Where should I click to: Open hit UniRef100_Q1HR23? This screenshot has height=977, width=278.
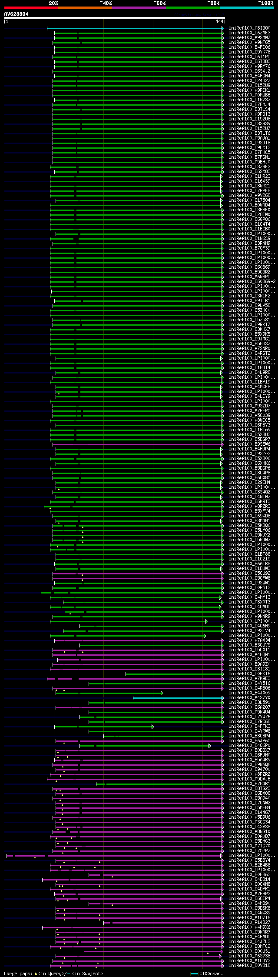pyautogui.click(x=249, y=177)
